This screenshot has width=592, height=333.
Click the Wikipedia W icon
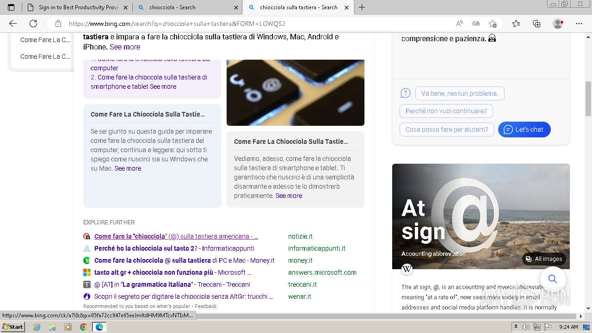pos(407,269)
